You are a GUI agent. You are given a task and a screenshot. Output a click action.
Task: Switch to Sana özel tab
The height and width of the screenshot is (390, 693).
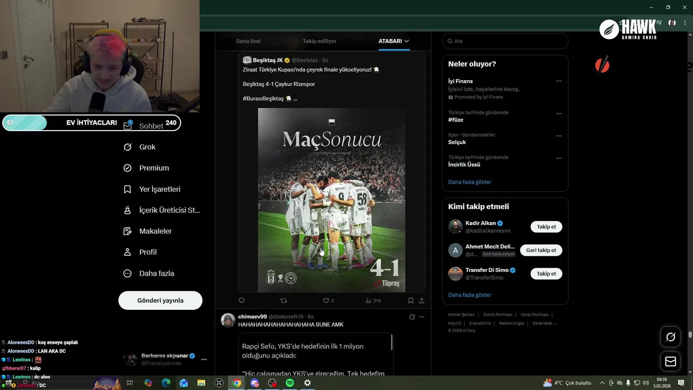pos(248,41)
